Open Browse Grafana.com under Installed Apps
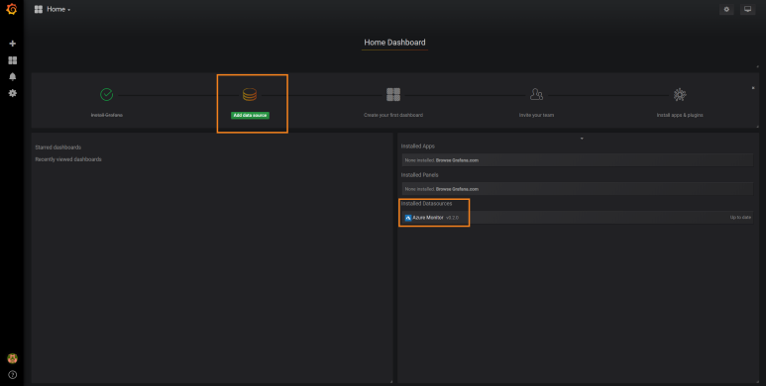766x386 pixels. click(x=457, y=160)
